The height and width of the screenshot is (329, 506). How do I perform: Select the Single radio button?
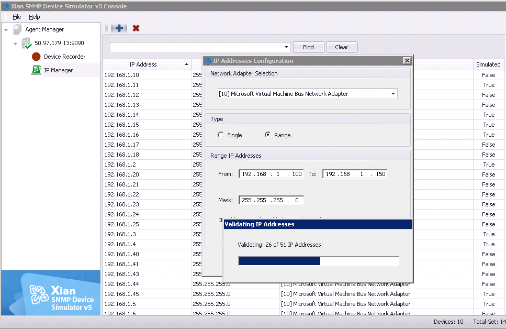click(220, 135)
